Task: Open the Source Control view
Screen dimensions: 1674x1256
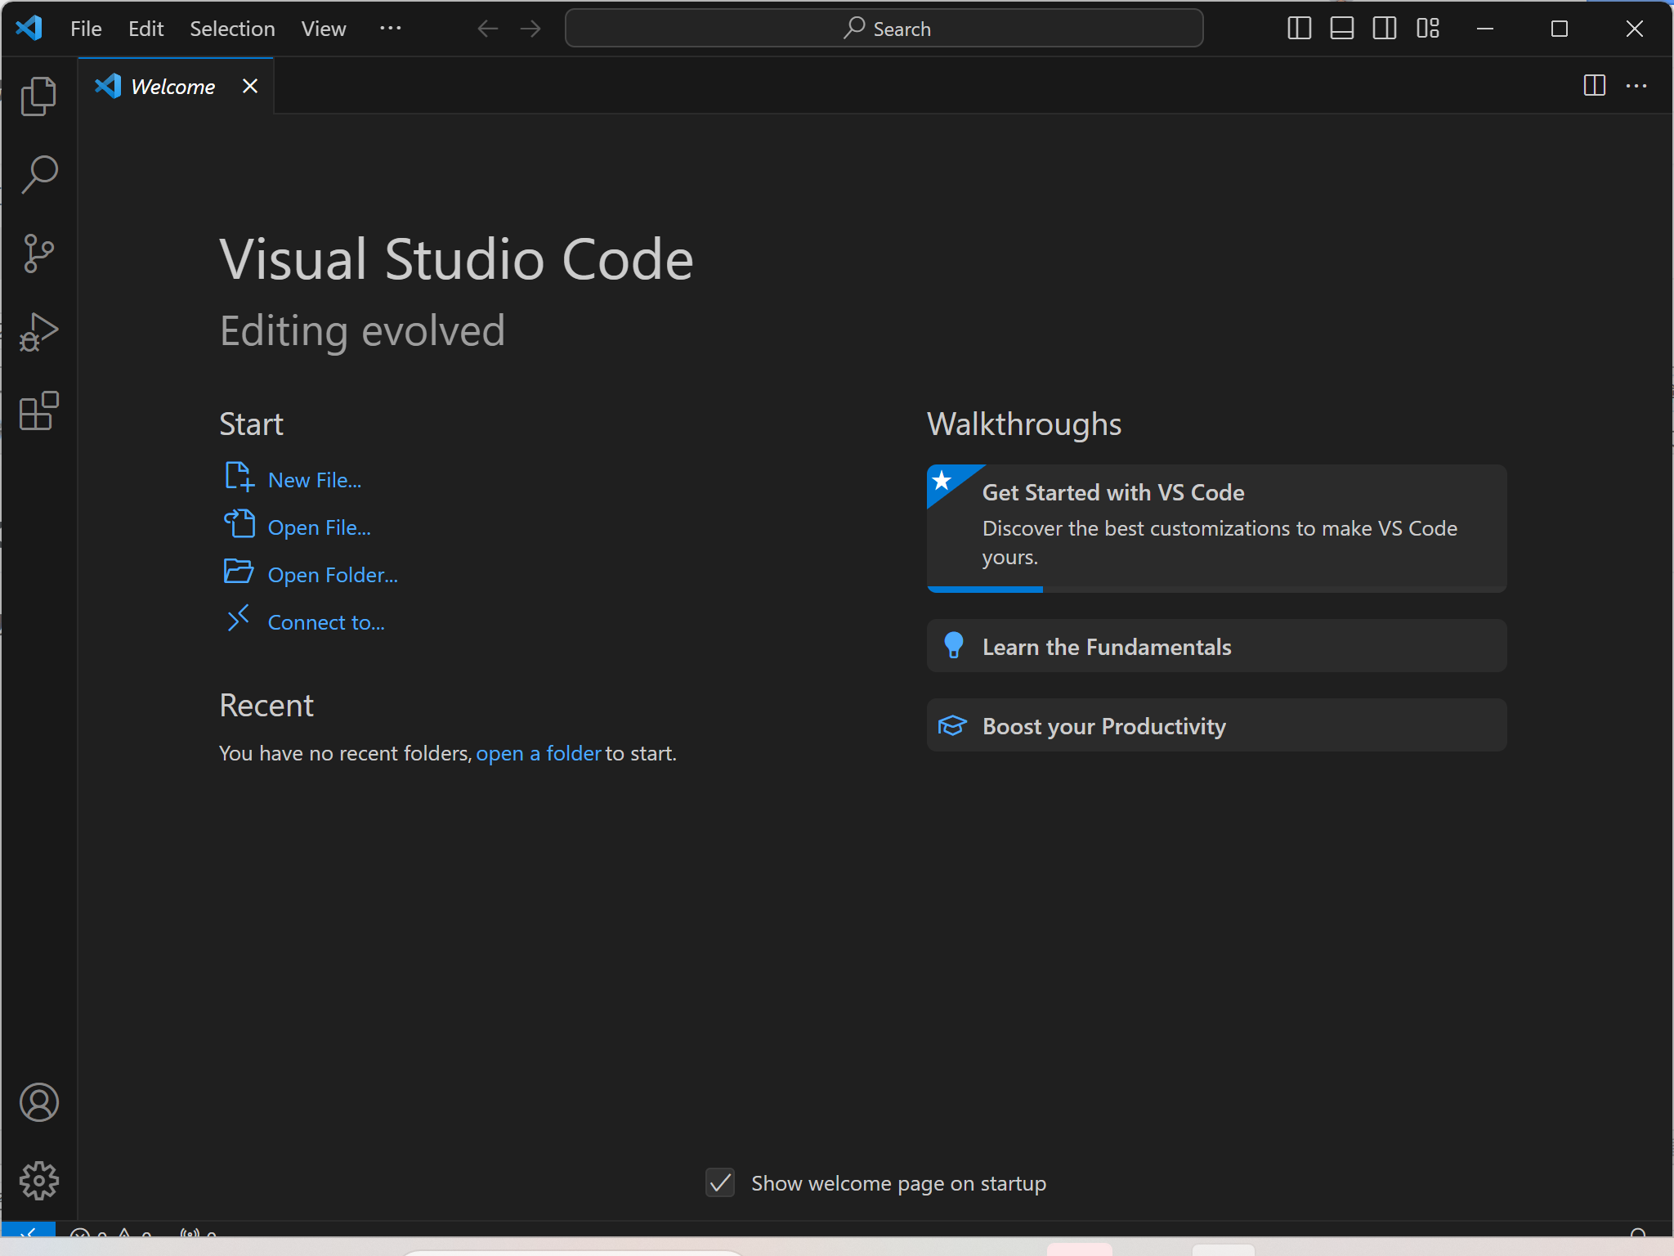Action: (38, 253)
